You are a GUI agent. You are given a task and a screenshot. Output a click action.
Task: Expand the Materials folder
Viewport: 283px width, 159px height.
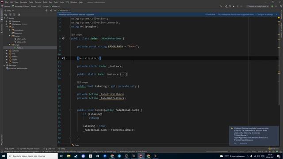(7, 51)
